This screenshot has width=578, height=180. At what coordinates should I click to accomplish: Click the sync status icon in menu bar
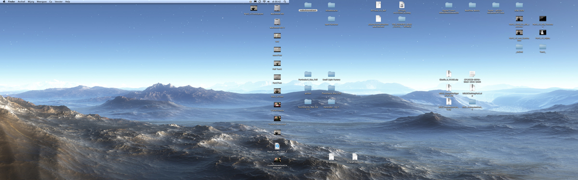point(259,1)
